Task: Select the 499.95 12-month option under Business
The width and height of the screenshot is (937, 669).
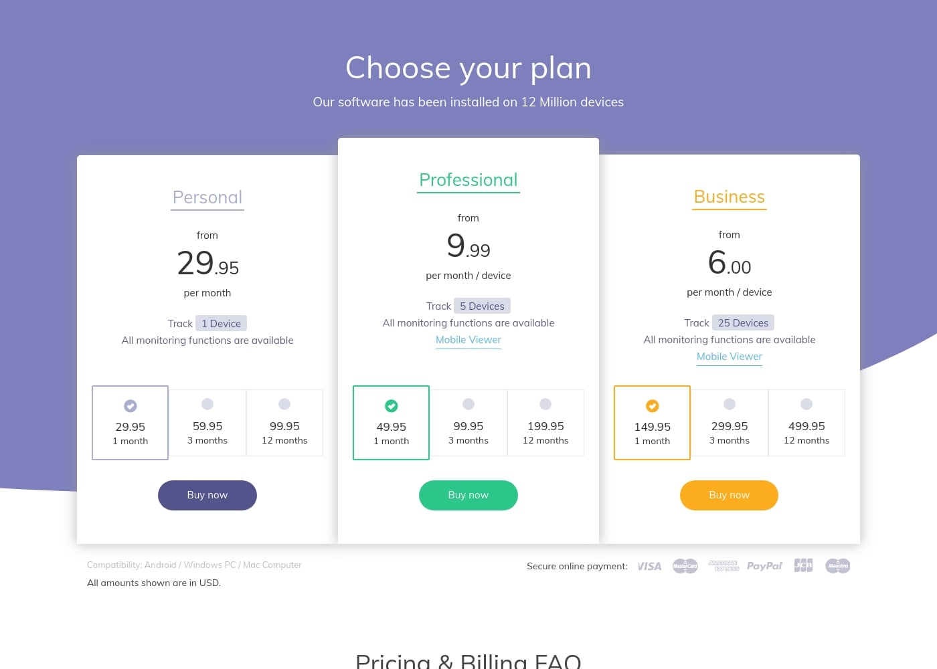Action: click(x=806, y=423)
